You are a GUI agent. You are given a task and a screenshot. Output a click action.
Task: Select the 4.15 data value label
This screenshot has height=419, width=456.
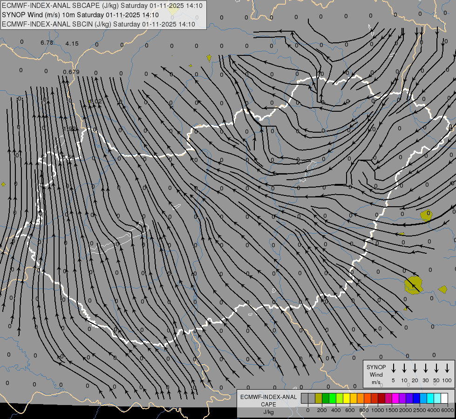72,44
